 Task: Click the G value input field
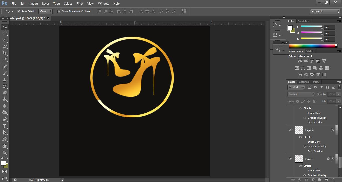329,33
